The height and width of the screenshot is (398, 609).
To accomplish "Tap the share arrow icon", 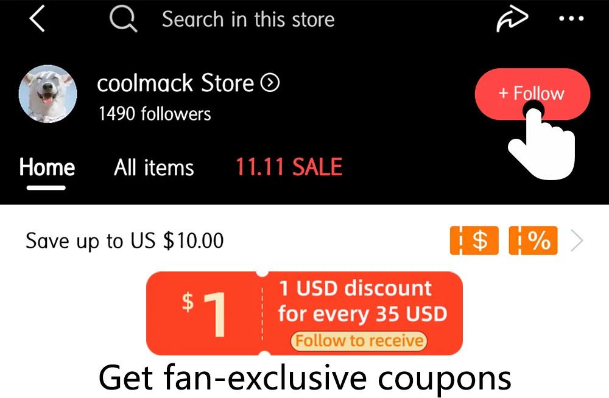I will click(512, 18).
